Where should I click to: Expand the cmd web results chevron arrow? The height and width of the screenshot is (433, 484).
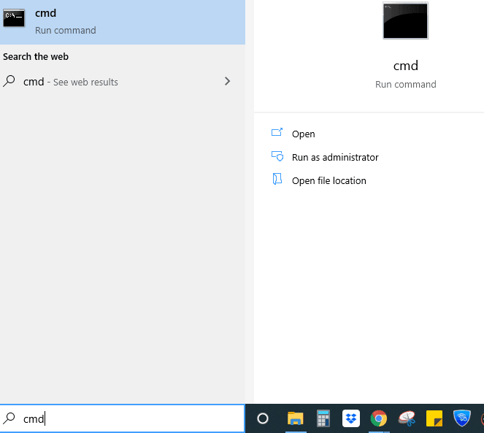click(227, 82)
